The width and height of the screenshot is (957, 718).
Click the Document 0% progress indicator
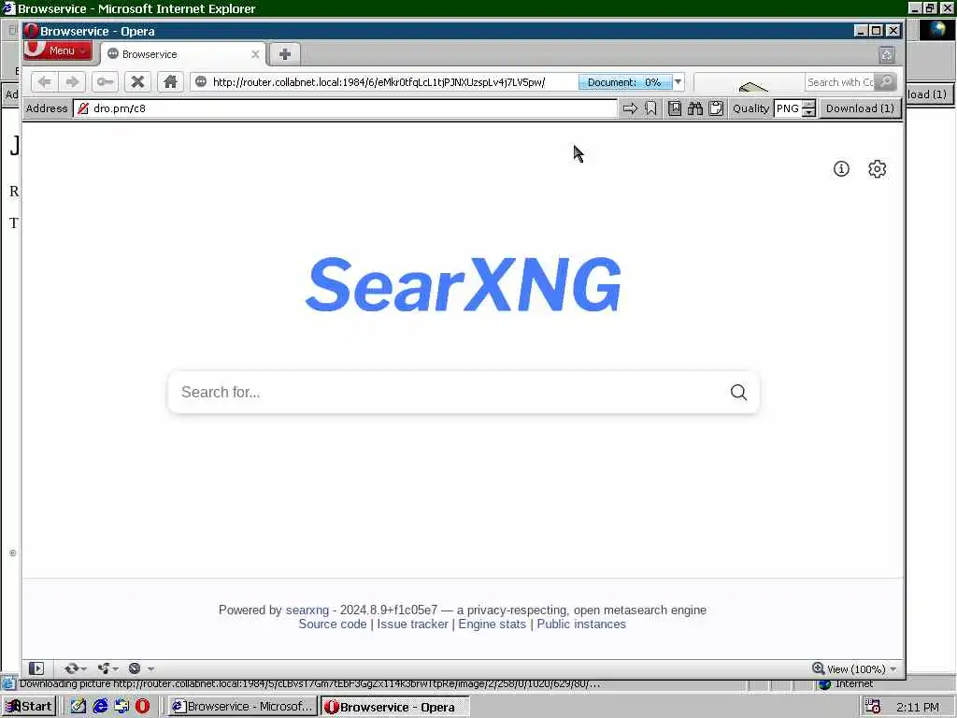pyautogui.click(x=625, y=82)
